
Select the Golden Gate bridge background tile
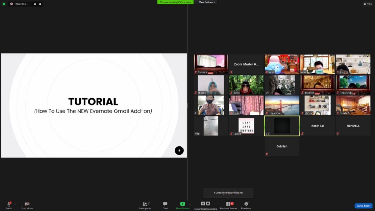tap(282, 105)
